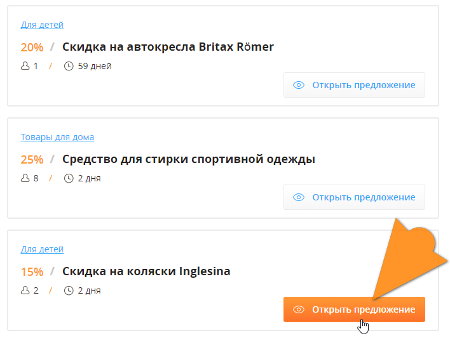
Task: Open the Britax Römer car seat offer
Action: pos(354,85)
